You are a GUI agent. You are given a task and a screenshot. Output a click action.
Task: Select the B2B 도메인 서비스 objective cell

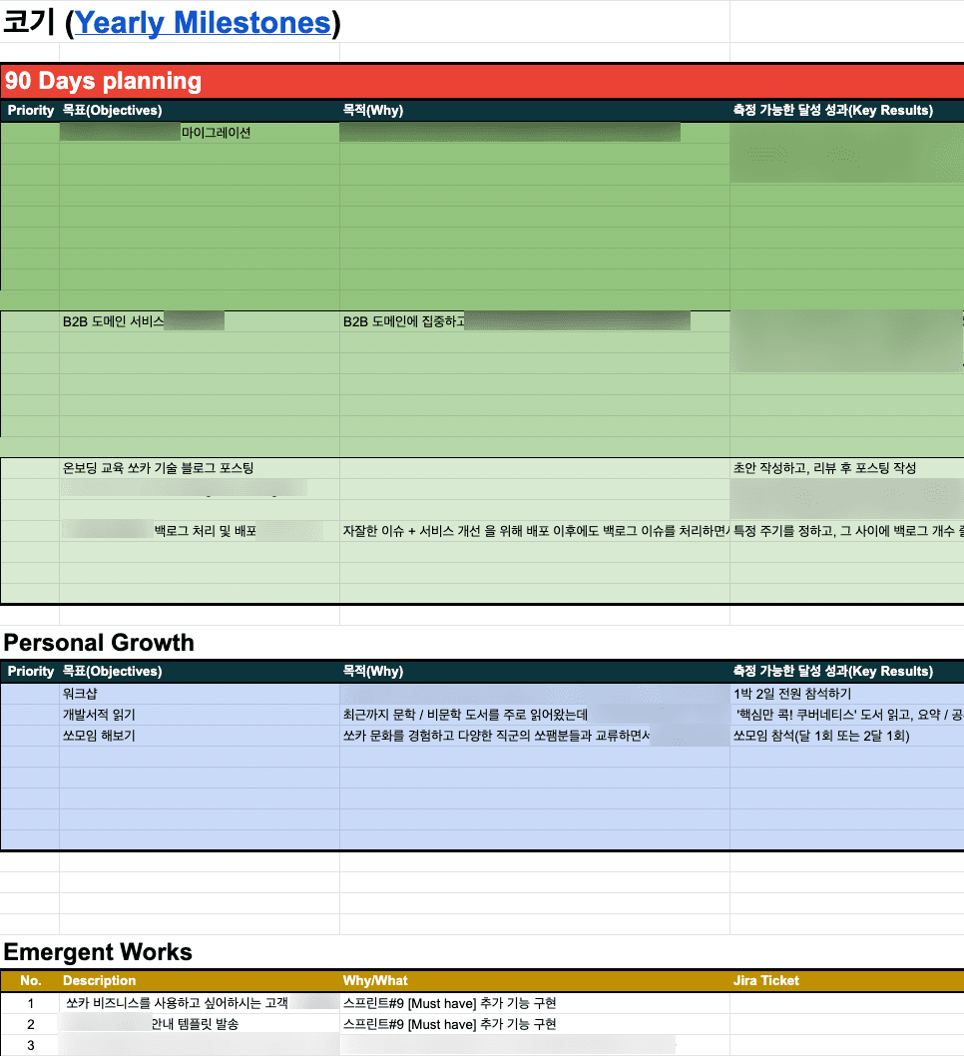tap(200, 321)
